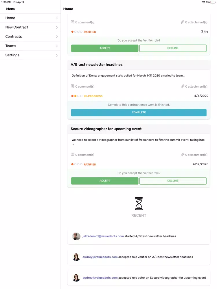217x289 pixels.
Task: Complete the A/B test newsletter headlines contract
Action: 139,112
